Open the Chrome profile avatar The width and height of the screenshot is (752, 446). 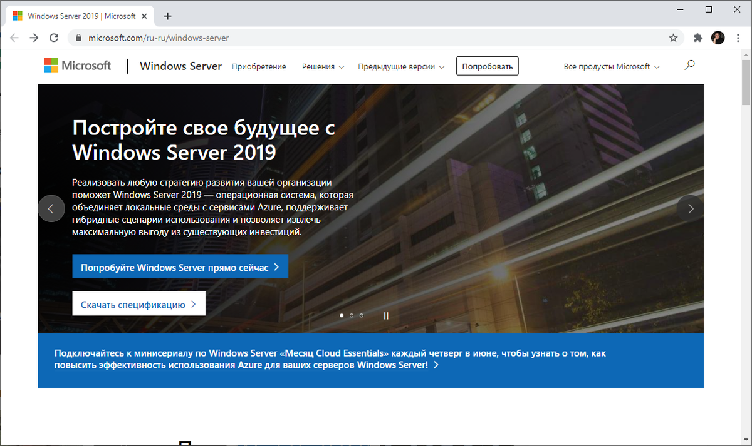(x=718, y=38)
